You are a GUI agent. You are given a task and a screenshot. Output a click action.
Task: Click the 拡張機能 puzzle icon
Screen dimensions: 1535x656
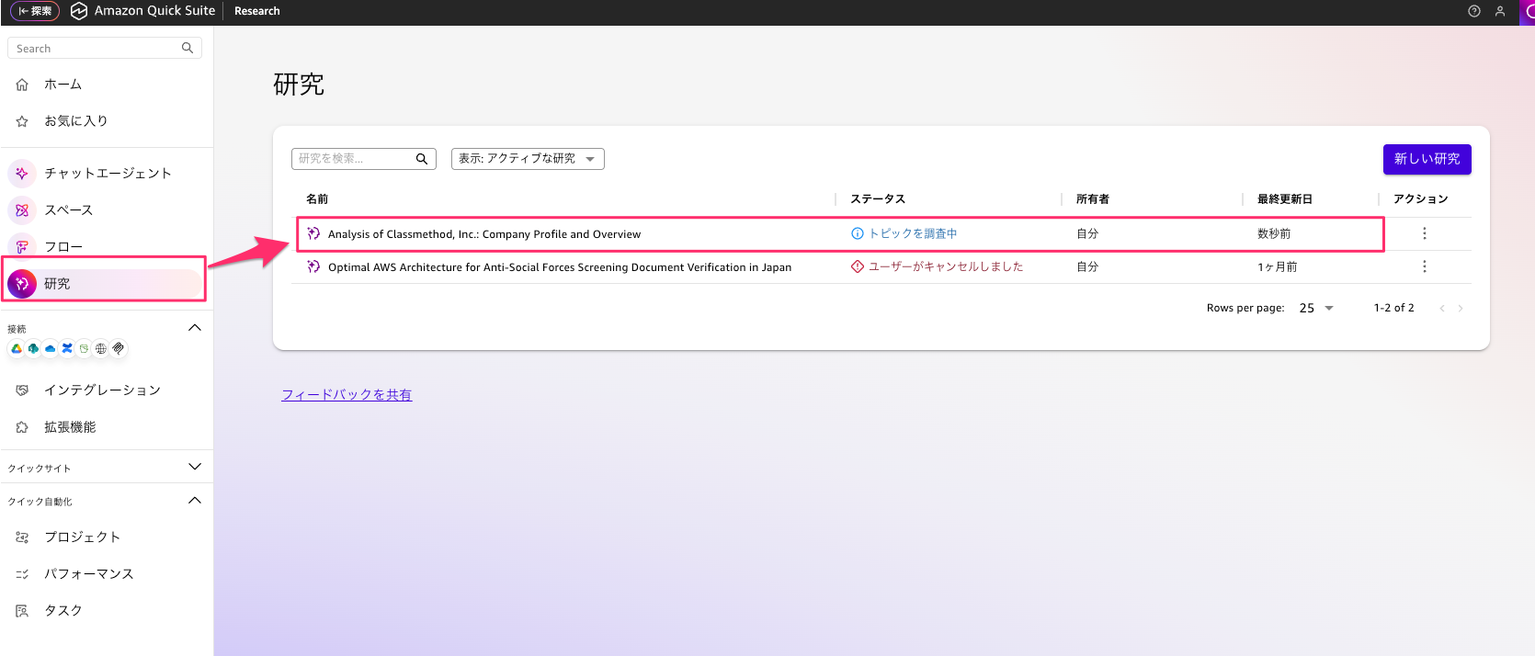click(x=22, y=427)
